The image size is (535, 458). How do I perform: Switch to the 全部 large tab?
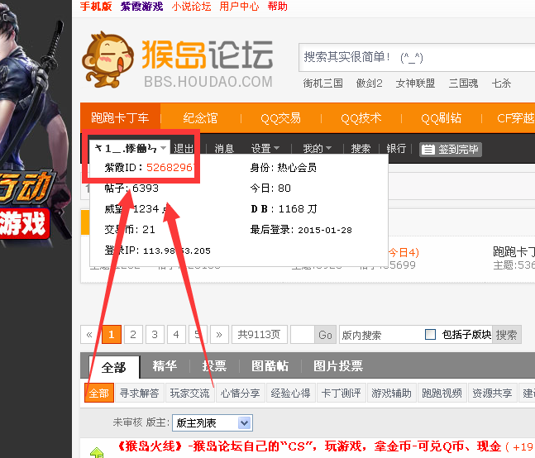[x=114, y=367]
